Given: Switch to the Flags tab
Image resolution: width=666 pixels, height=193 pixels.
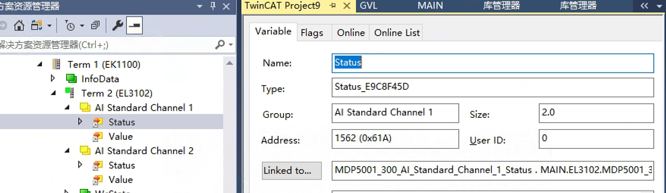Looking at the screenshot, I should (312, 33).
